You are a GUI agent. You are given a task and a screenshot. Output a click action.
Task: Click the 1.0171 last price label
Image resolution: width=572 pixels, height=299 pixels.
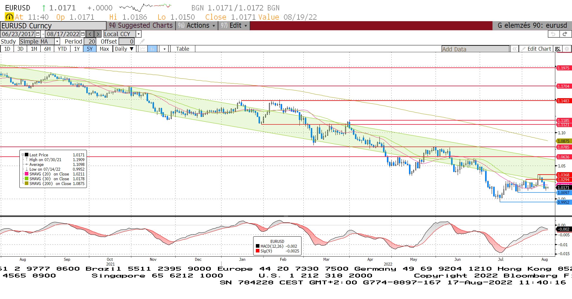(x=563, y=188)
